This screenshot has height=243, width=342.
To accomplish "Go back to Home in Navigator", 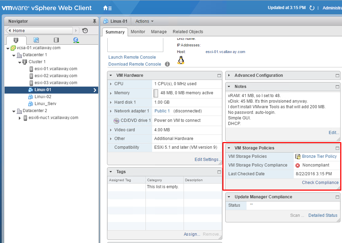I will [39, 31].
